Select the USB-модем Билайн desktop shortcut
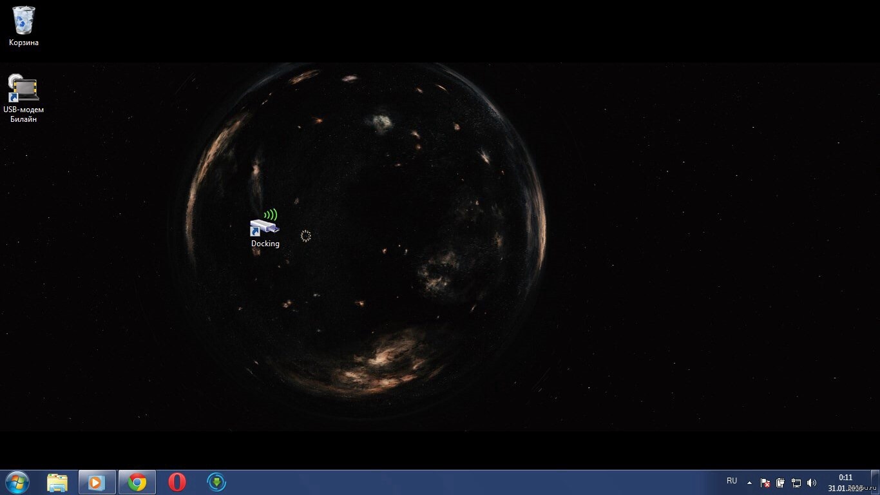Viewport: 880px width, 495px height. [23, 89]
